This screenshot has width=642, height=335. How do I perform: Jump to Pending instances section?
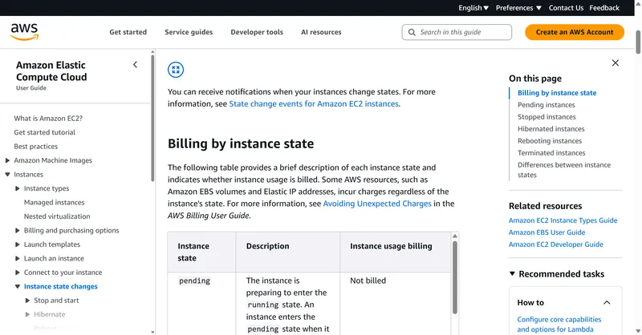pos(547,105)
